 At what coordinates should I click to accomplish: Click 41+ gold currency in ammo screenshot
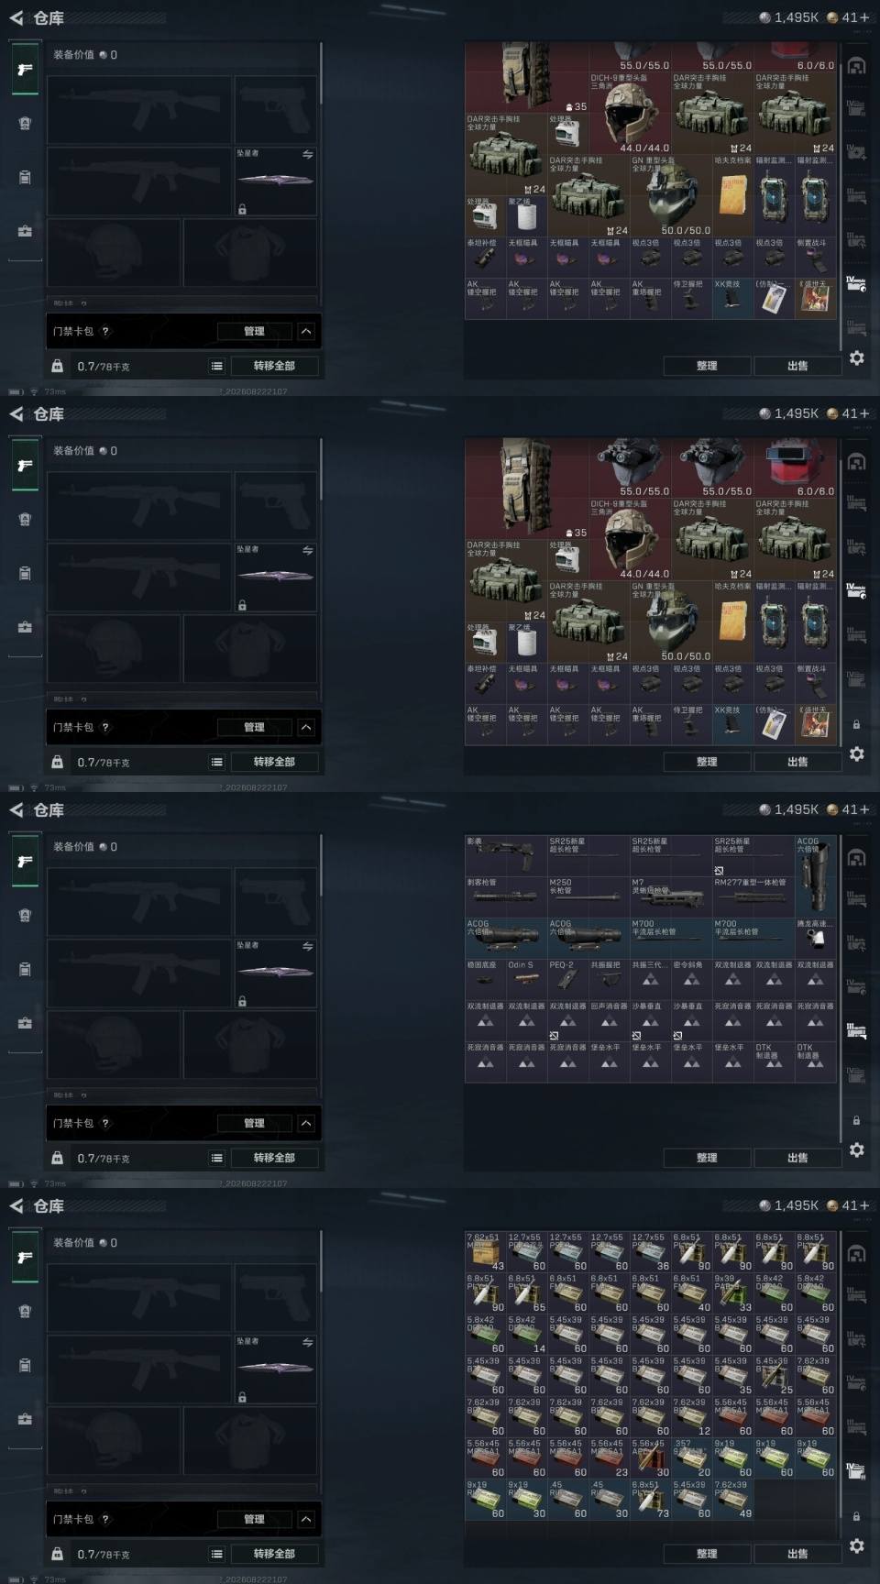click(x=848, y=1205)
